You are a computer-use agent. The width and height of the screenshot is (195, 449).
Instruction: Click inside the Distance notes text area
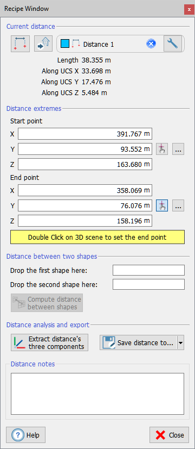[x=97, y=394]
